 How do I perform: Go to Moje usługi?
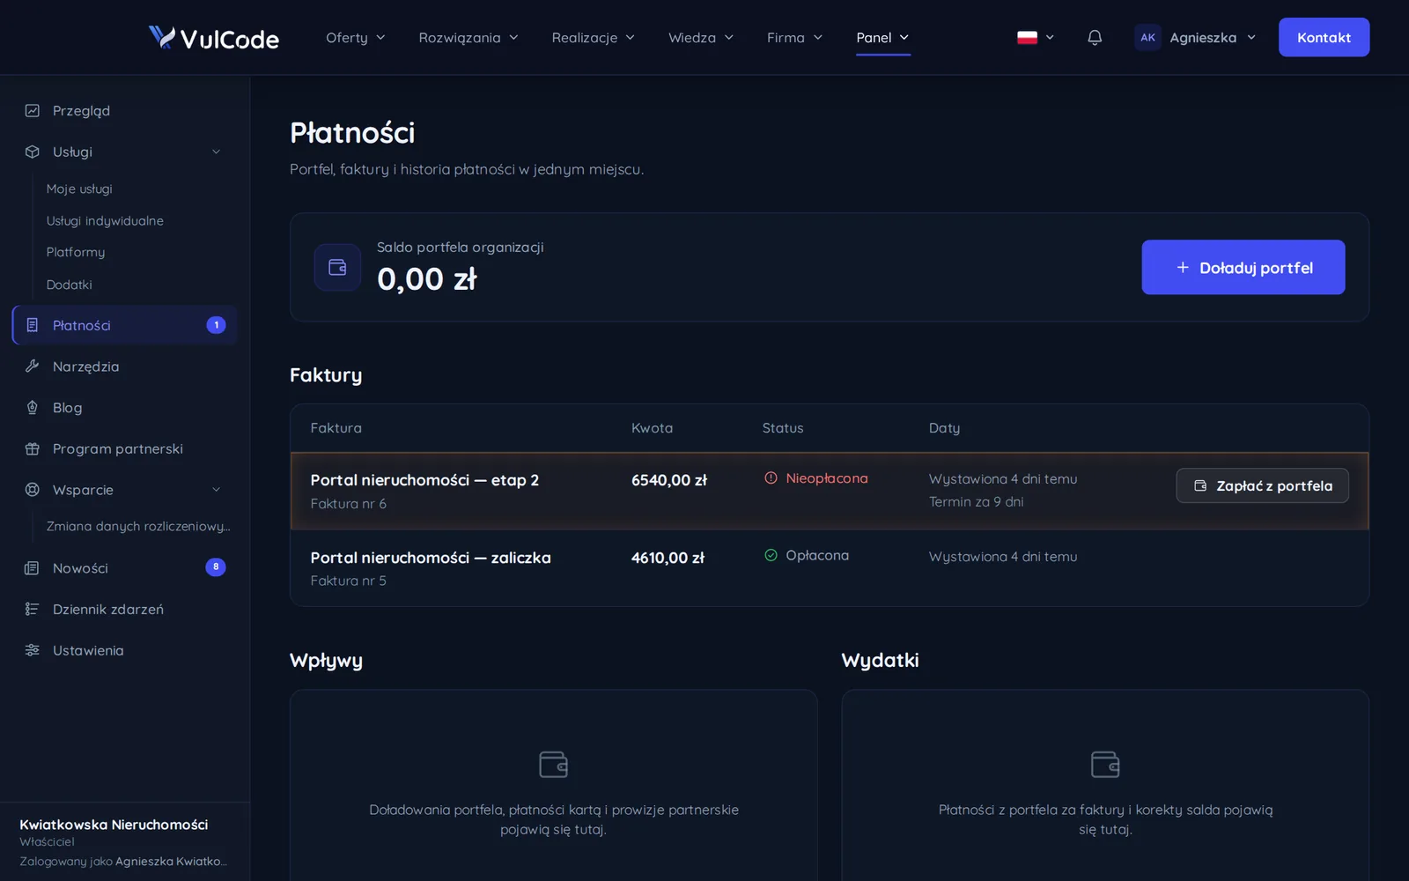click(79, 189)
